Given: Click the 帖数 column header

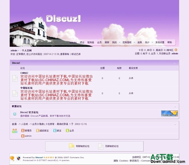Looking at the screenshot, I should coord(119,68).
